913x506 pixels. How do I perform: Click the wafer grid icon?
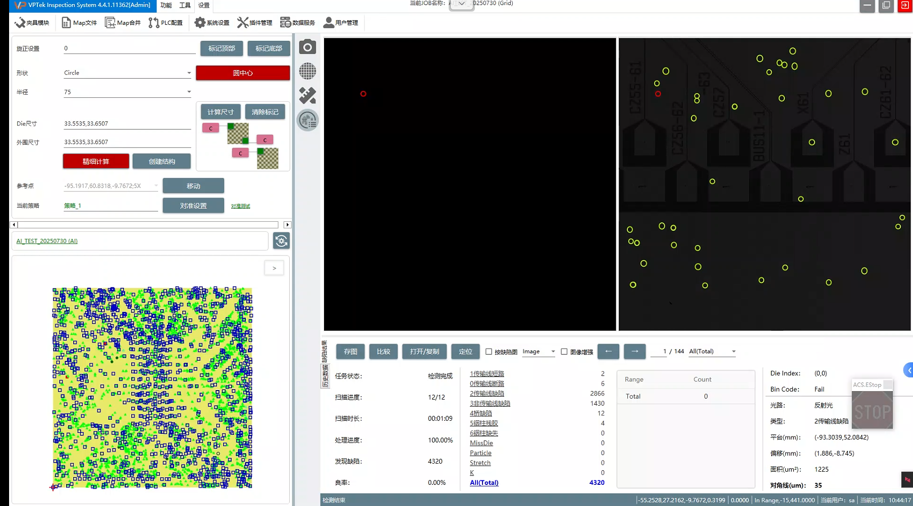[307, 71]
